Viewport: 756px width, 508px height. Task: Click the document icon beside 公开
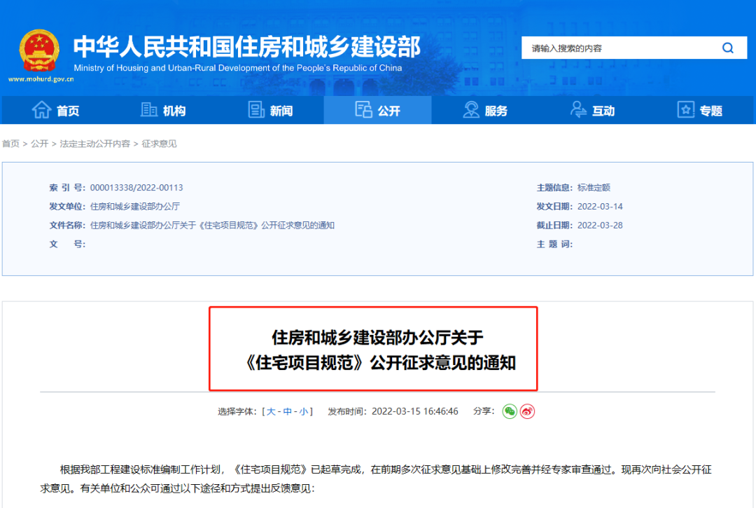click(363, 109)
